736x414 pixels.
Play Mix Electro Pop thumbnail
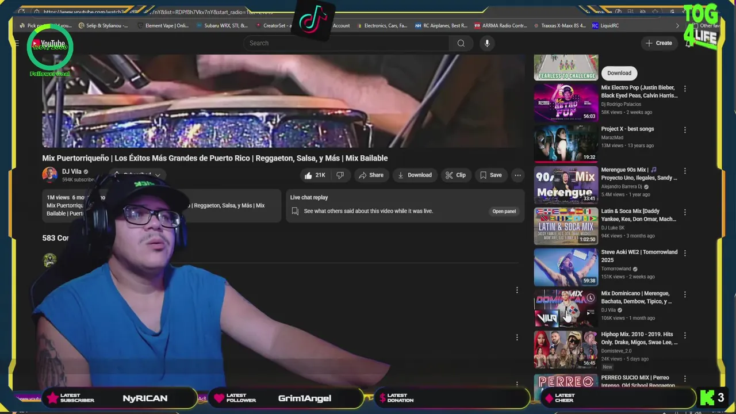coord(566,102)
